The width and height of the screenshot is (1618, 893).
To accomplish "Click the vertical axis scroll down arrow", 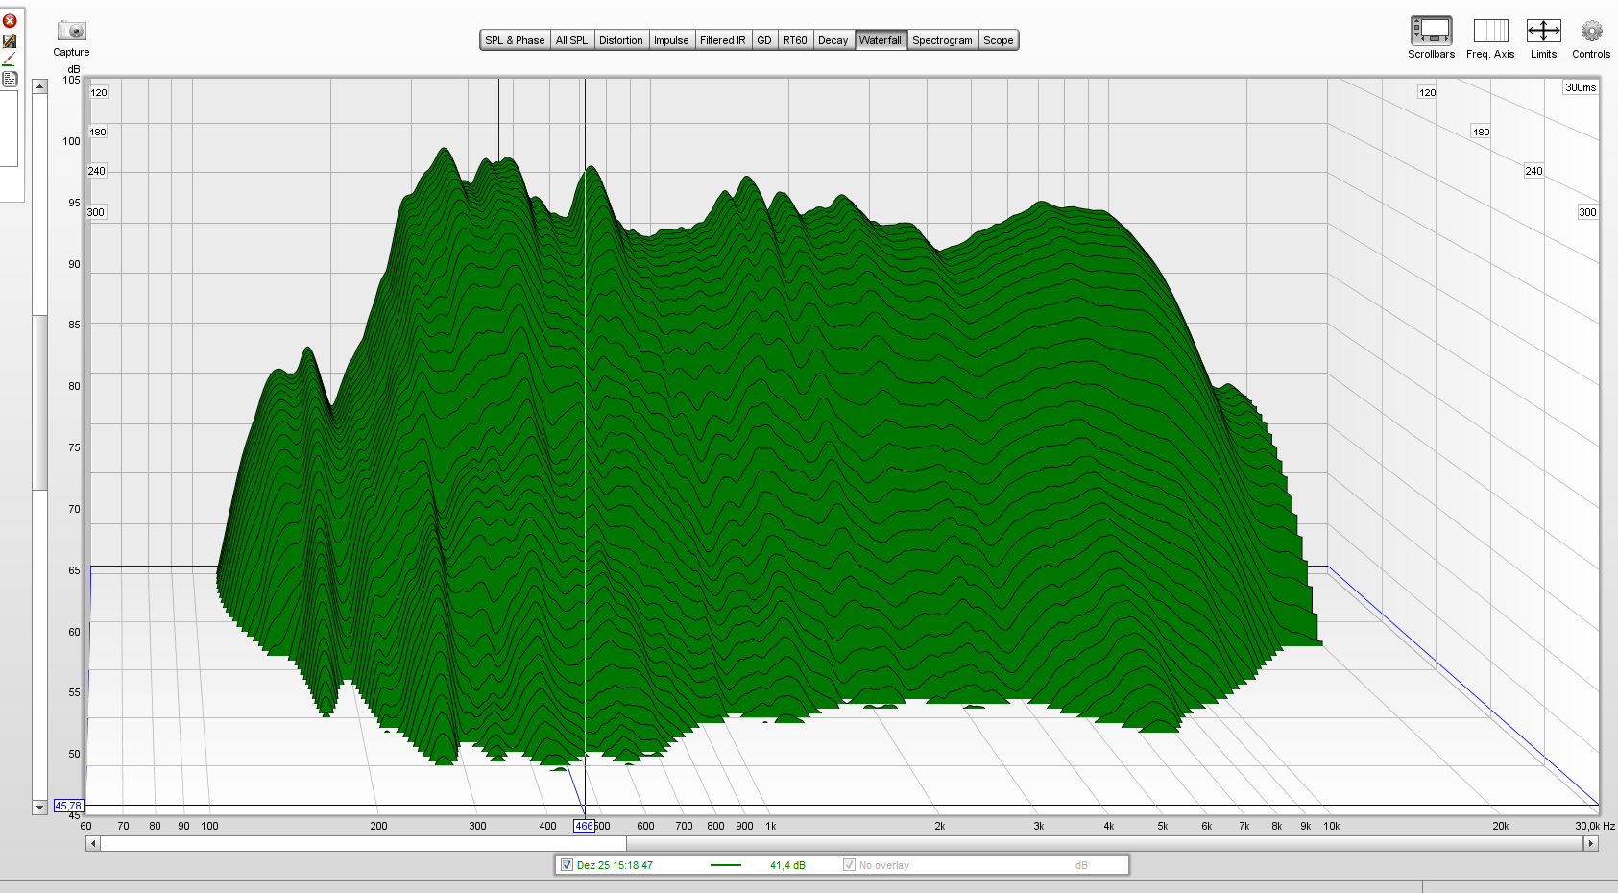I will [39, 808].
